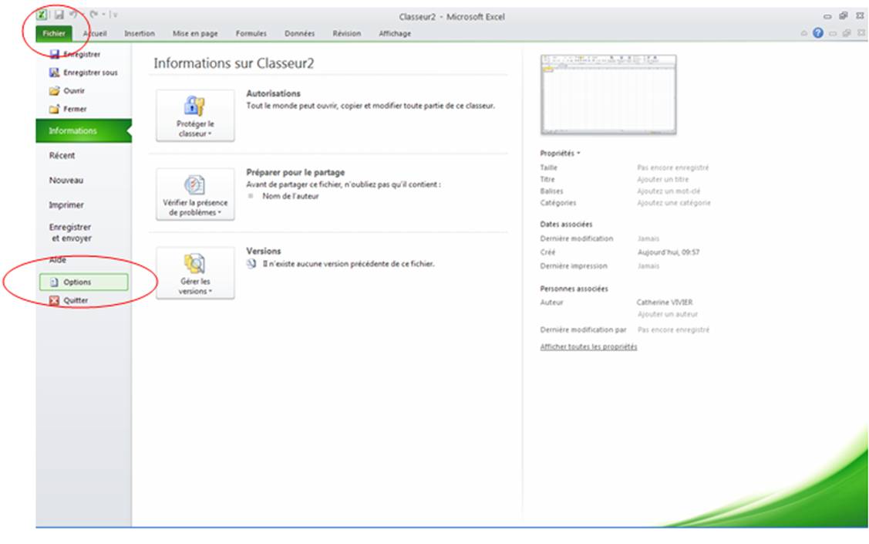Switch to the Accueil ribbon tab
Screen dimensions: 869x544
point(95,33)
